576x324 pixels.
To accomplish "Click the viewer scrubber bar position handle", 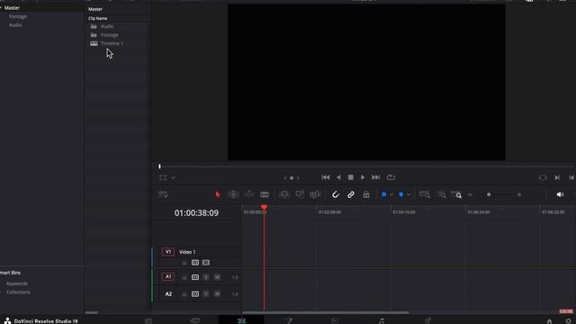I will [x=159, y=166].
